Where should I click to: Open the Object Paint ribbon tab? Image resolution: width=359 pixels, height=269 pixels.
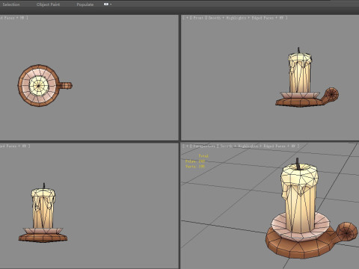pos(48,4)
